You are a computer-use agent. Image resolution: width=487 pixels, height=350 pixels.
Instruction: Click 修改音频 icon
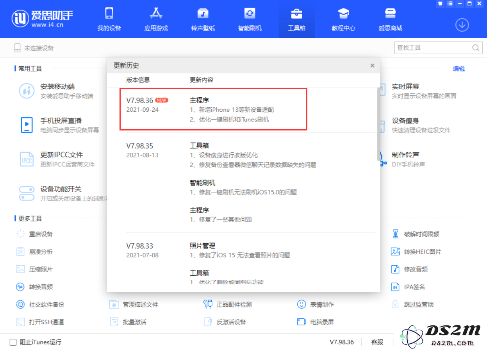click(396, 269)
